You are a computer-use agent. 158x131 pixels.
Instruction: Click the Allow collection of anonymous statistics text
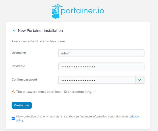coord(42,116)
